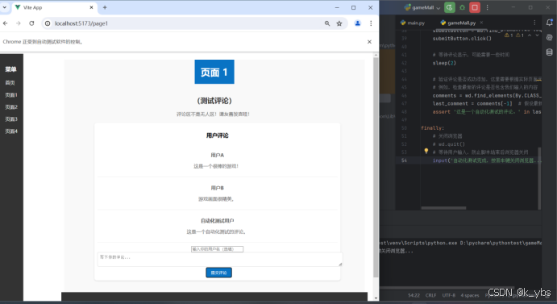Viewport: 557px width, 304px height.
Task: Close the Vite App tab
Action: click(91, 7)
